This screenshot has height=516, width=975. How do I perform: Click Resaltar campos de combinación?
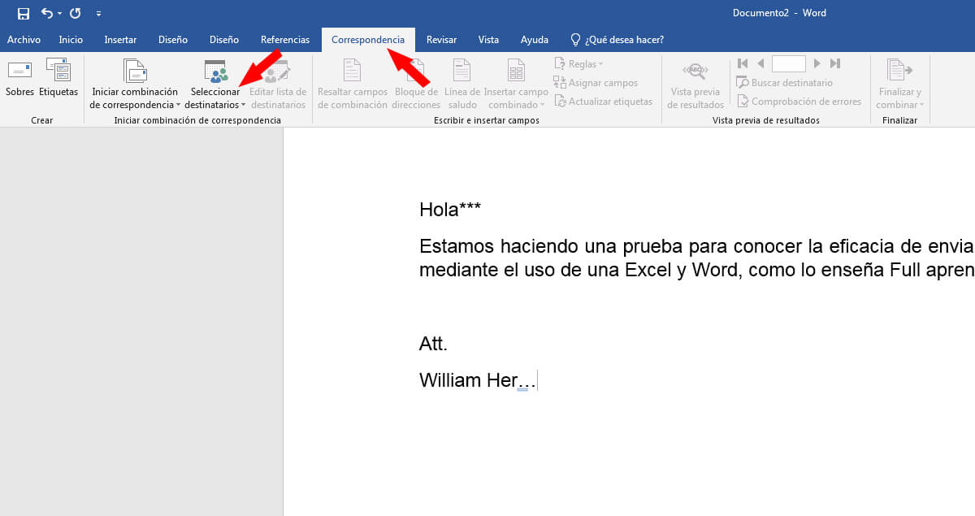353,85
